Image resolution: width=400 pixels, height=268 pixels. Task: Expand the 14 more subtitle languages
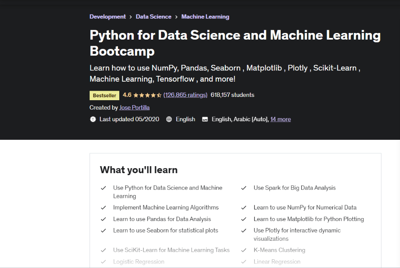[x=280, y=119]
